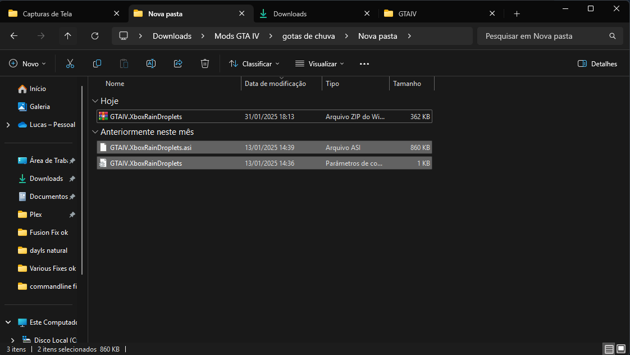This screenshot has height=355, width=630.
Task: Collapse Este Computador tree node
Action: tap(8, 322)
